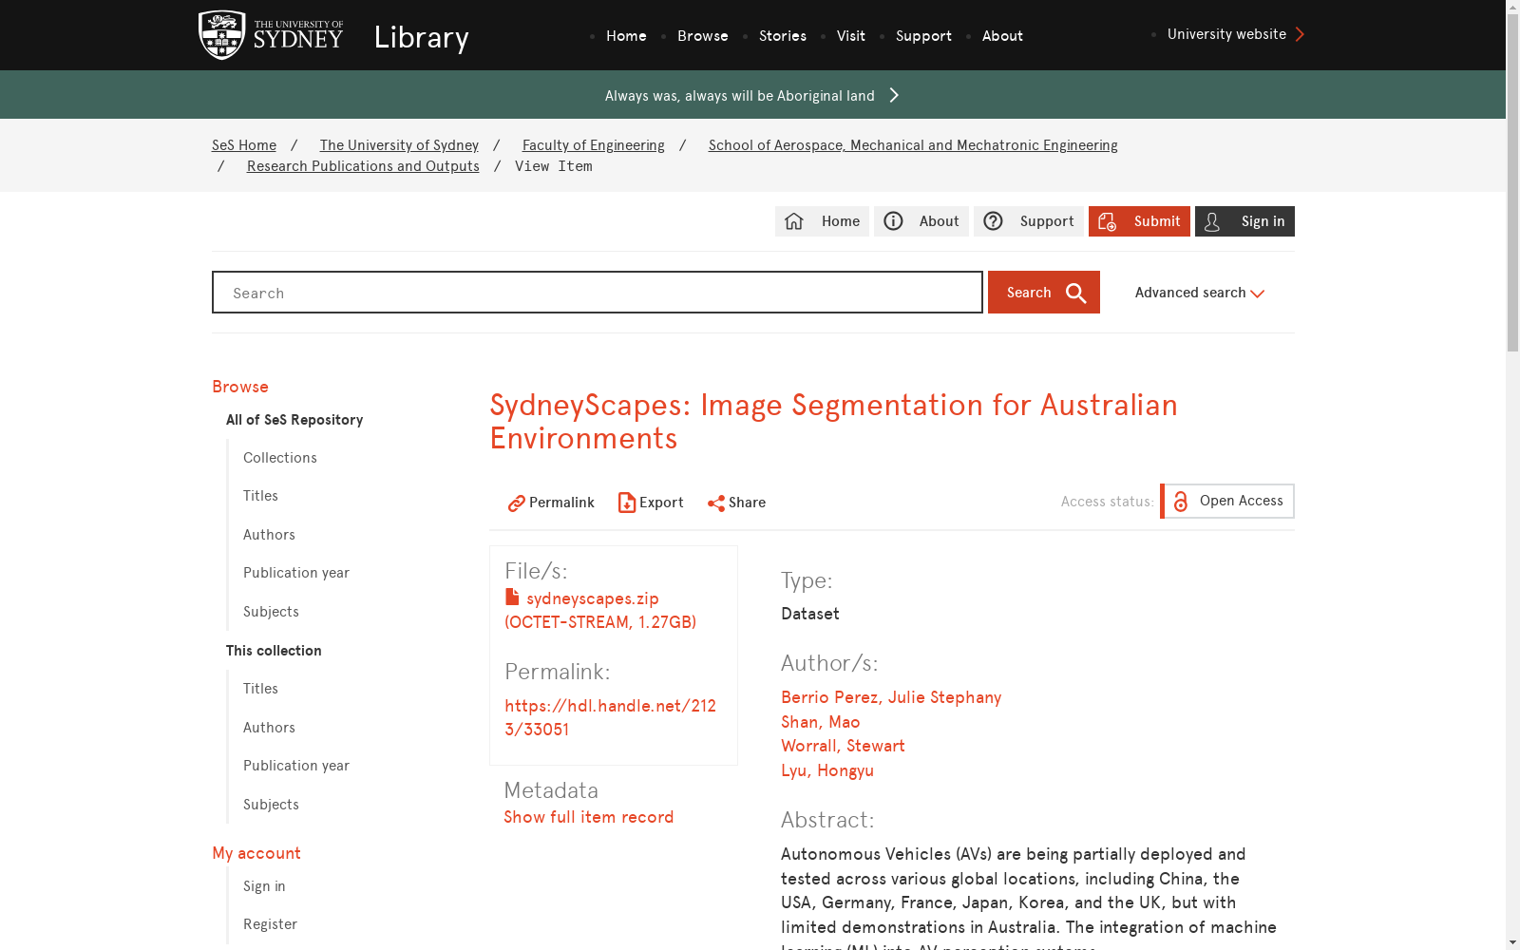Open The University of Sydney breadcrumb
This screenshot has width=1520, height=950.
click(399, 145)
